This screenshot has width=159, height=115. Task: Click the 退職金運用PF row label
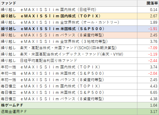point(14,111)
